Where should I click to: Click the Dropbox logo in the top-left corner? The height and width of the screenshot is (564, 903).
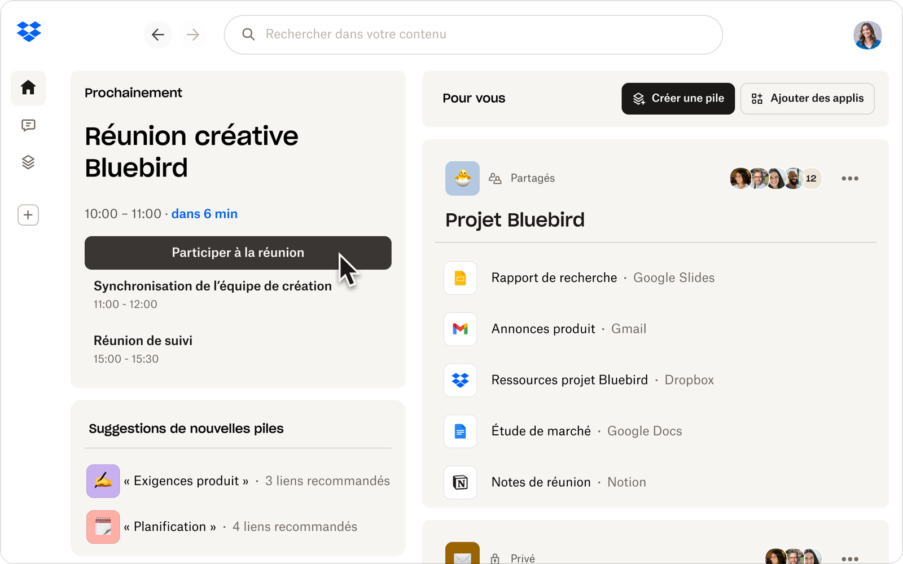[28, 32]
